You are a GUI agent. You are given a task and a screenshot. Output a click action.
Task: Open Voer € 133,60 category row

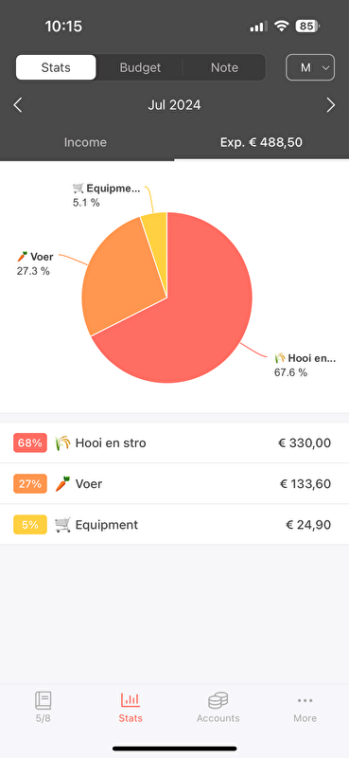[174, 484]
